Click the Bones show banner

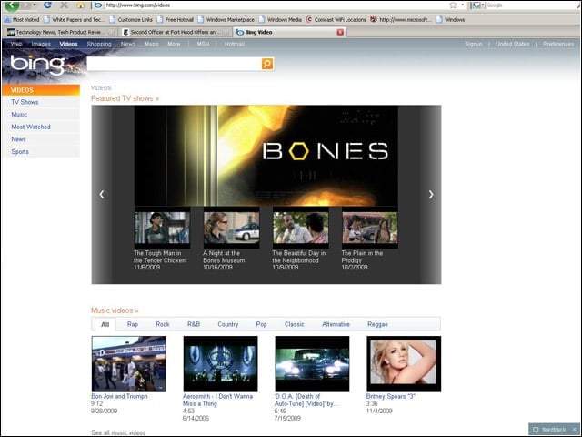pyautogui.click(x=266, y=156)
